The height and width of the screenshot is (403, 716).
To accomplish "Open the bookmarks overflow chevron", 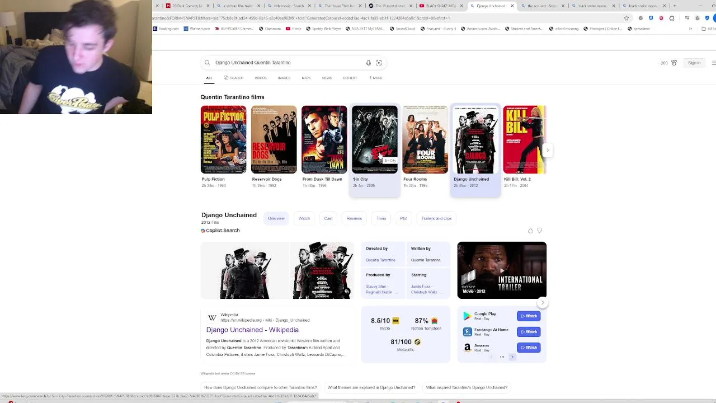I will (690, 29).
